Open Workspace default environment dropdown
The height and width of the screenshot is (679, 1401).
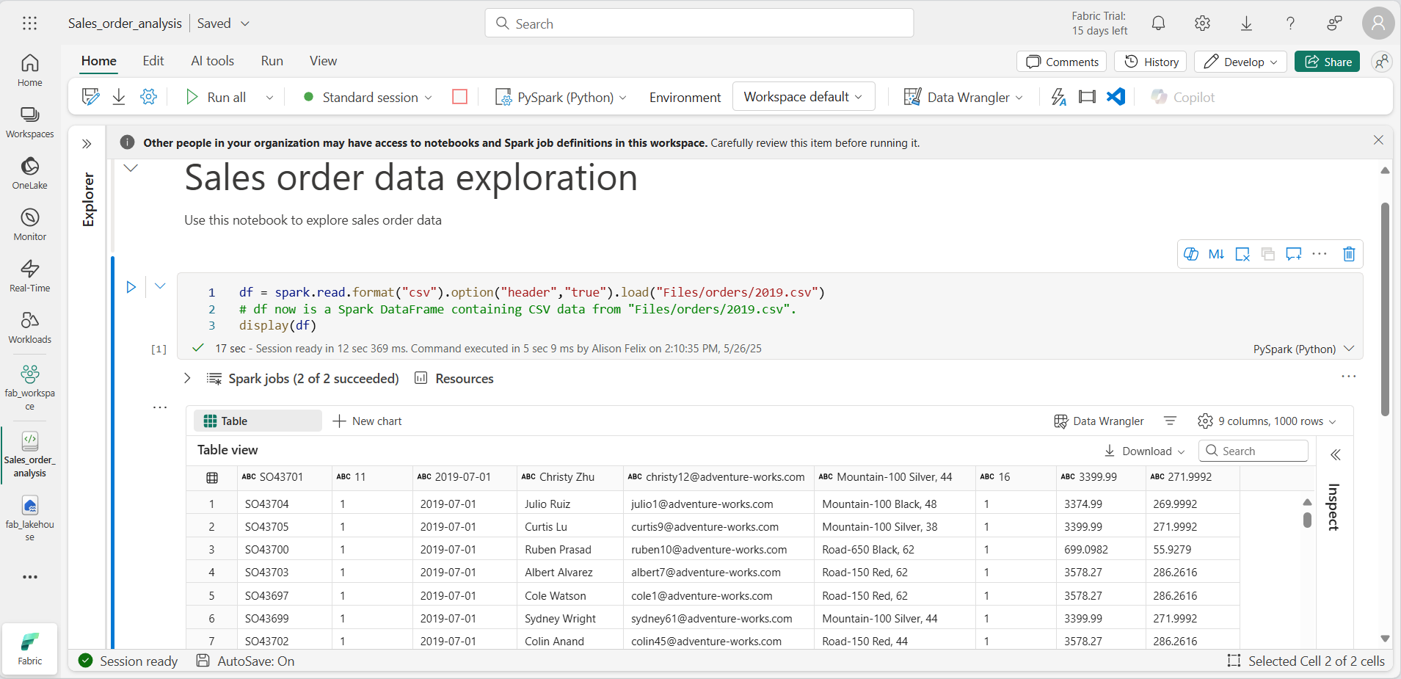pyautogui.click(x=804, y=97)
